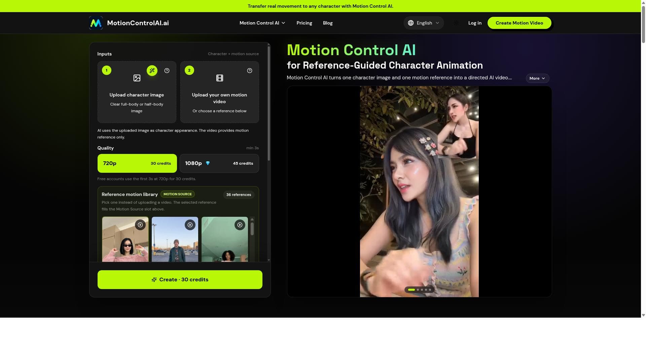Click the "Inputs" heading
This screenshot has height=363, width=646.
coord(104,54)
